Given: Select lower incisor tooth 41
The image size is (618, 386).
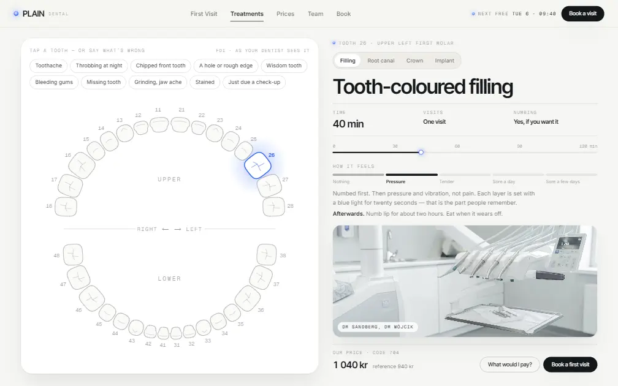Looking at the screenshot, I should click(163, 333).
